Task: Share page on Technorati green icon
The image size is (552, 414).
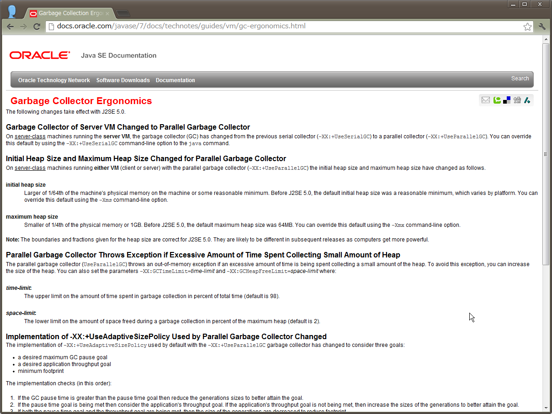Action: click(497, 100)
